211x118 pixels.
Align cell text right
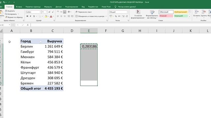tap(65, 16)
